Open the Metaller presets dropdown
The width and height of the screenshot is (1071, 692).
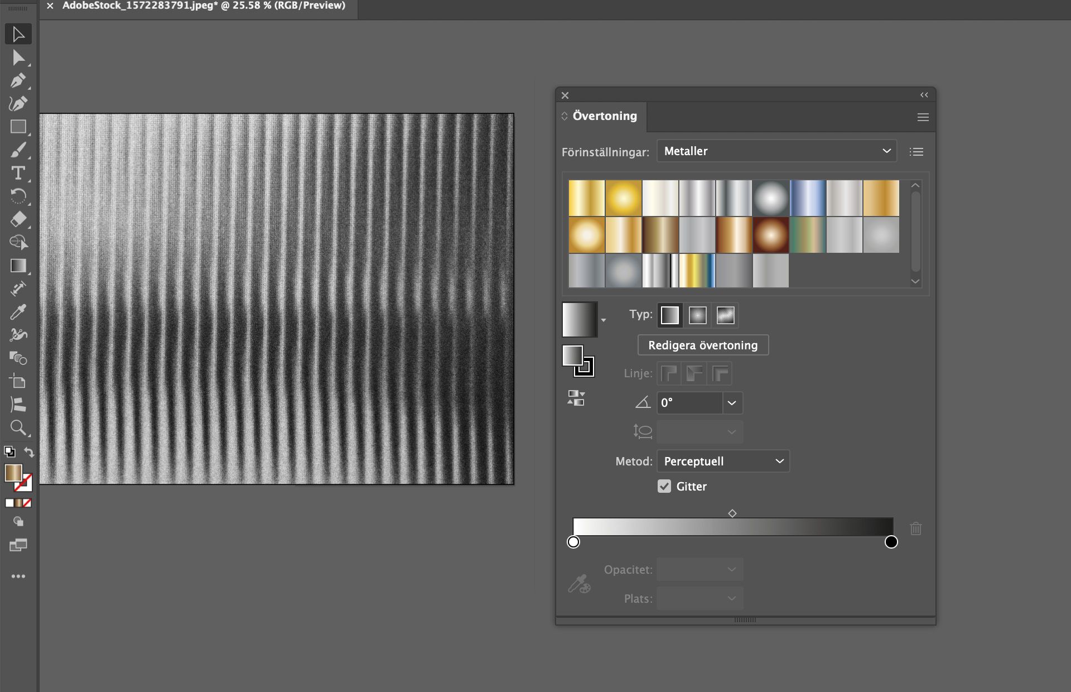776,151
